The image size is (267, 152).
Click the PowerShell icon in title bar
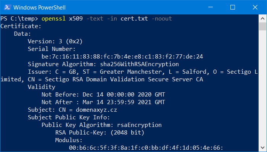point(6,7)
